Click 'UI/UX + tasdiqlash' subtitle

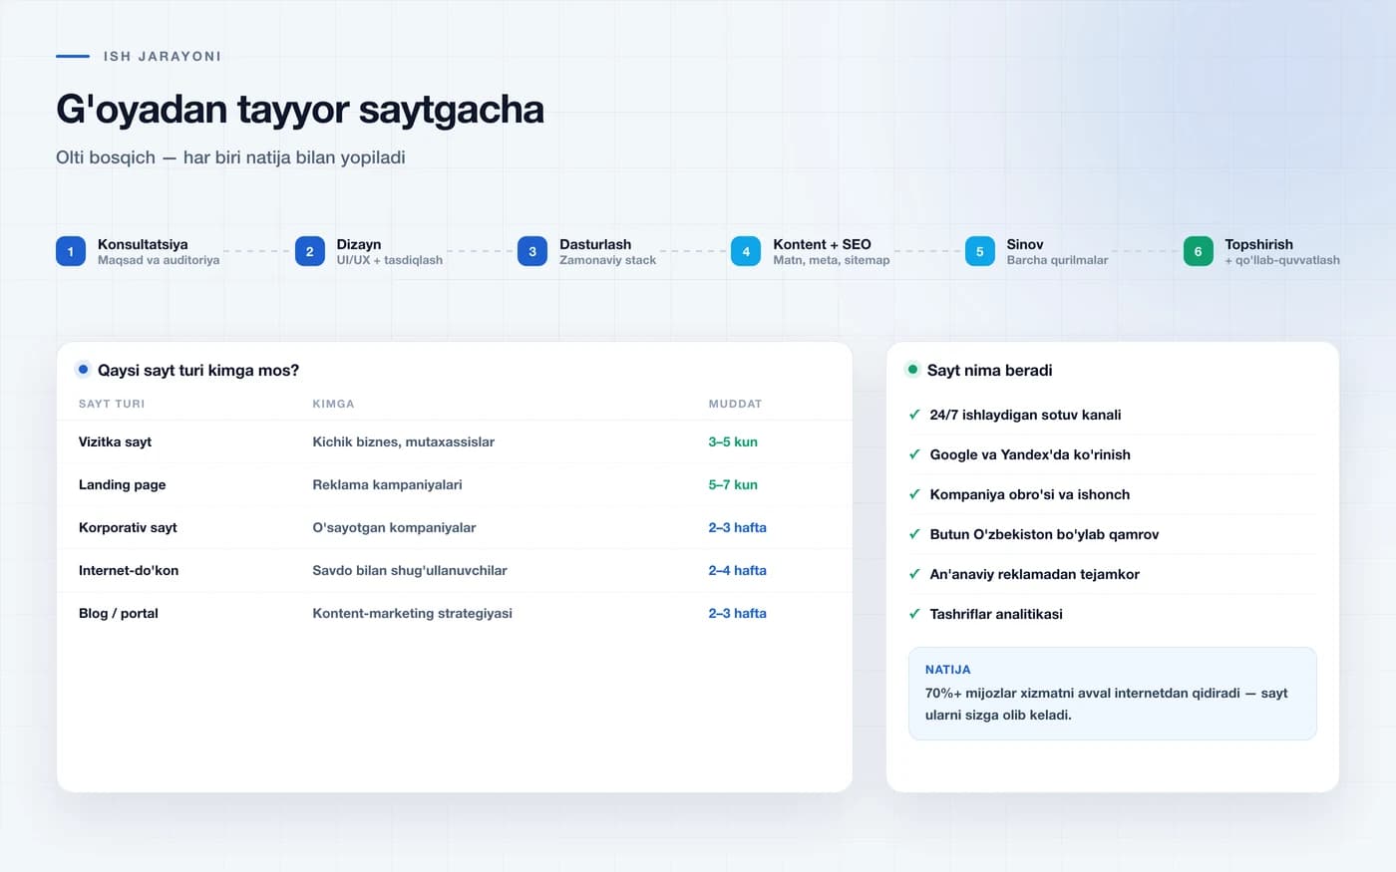[x=390, y=260]
